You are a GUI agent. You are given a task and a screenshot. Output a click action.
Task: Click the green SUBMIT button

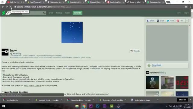coord(78,13)
